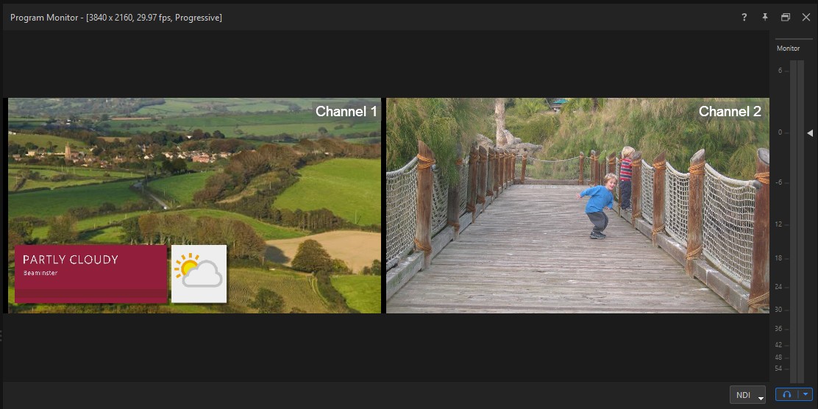Image resolution: width=818 pixels, height=409 pixels.
Task: Restore the Program Monitor window size
Action: click(x=785, y=17)
